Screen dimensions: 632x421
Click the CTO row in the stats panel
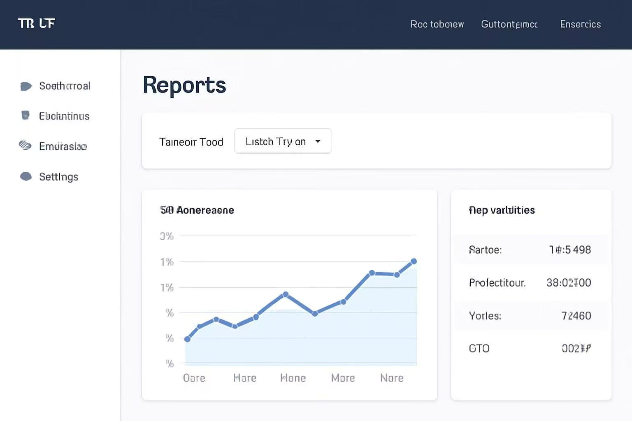point(530,349)
